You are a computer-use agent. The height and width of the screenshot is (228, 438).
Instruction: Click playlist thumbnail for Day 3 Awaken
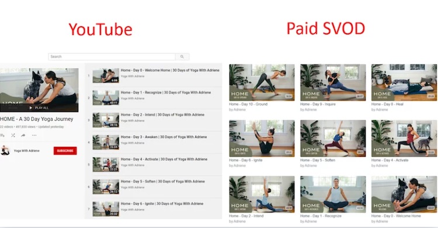click(x=106, y=142)
